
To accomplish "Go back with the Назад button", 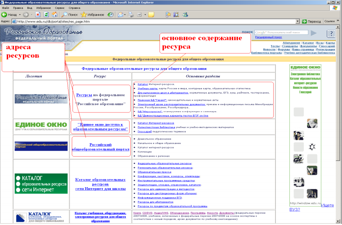I will click(x=9, y=15).
